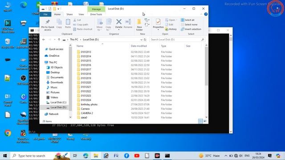Click the Cut command

(77, 20)
